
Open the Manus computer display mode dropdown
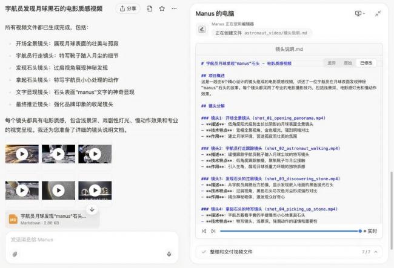tap(360, 13)
